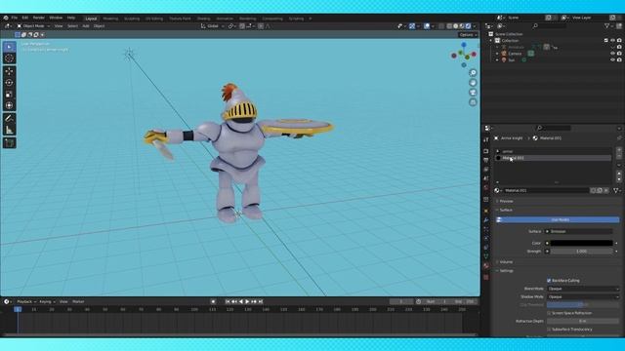
Task: Select rendered viewport shading mode
Action: point(469,26)
